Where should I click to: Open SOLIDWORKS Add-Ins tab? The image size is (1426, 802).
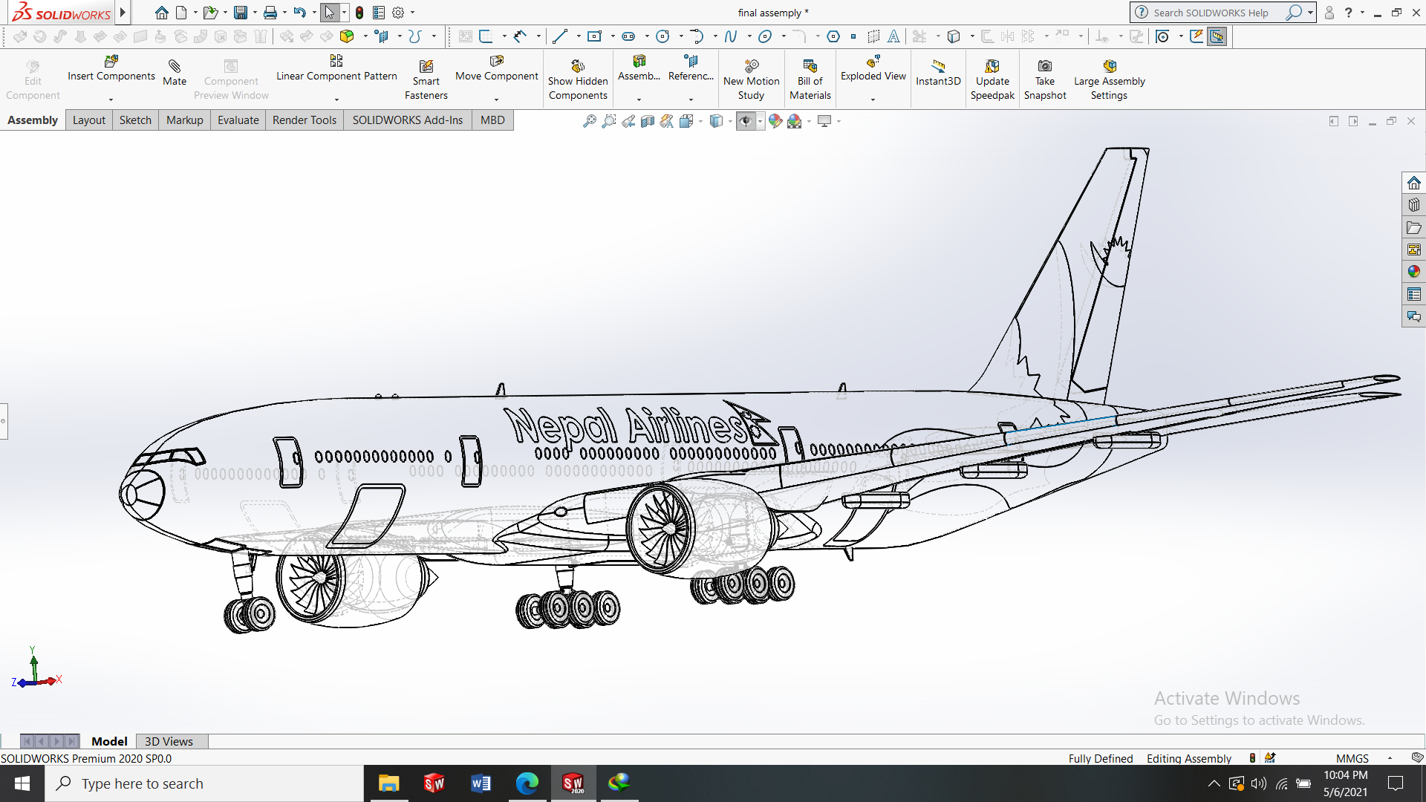coord(408,120)
